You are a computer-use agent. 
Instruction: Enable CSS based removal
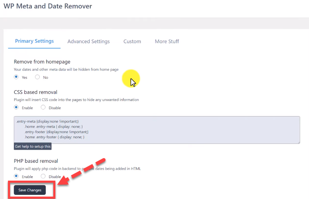point(16,107)
